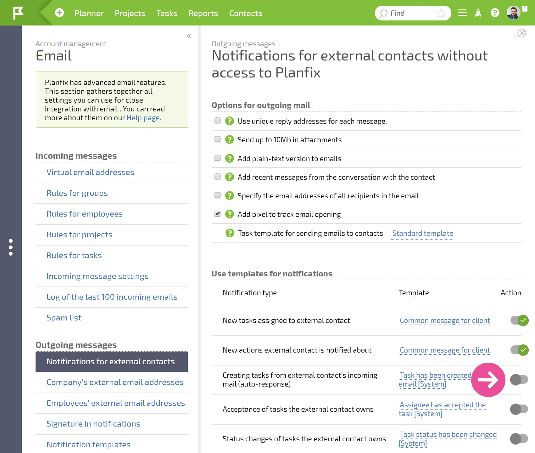Click the star favorites icon in search
This screenshot has width=535, height=453.
[x=441, y=13]
